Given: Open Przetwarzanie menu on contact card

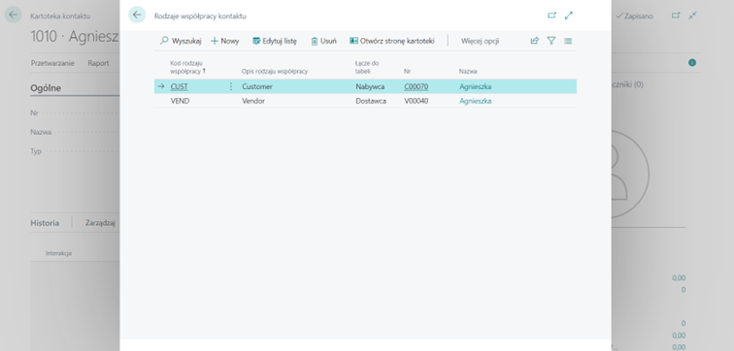Looking at the screenshot, I should tap(52, 63).
